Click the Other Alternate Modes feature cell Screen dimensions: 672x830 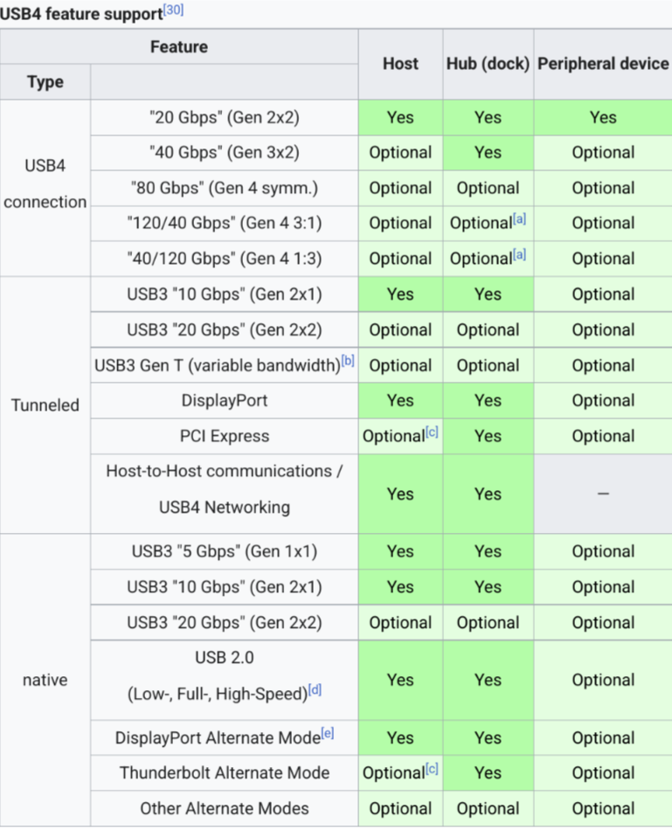coord(225,808)
